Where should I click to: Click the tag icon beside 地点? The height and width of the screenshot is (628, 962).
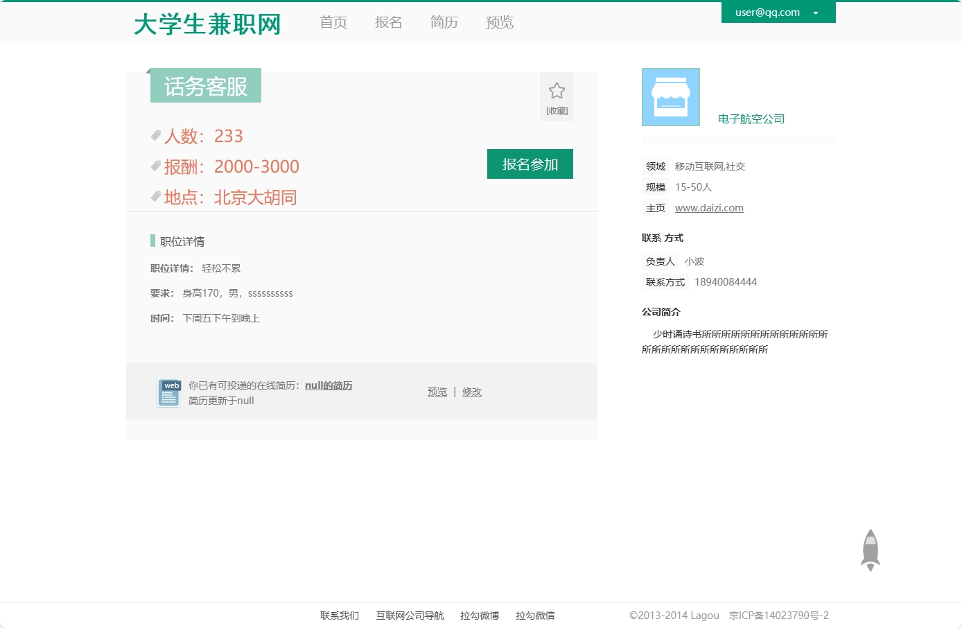point(155,197)
